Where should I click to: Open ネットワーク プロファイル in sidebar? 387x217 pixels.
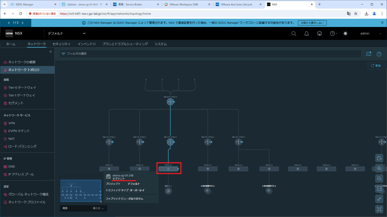(x=27, y=202)
